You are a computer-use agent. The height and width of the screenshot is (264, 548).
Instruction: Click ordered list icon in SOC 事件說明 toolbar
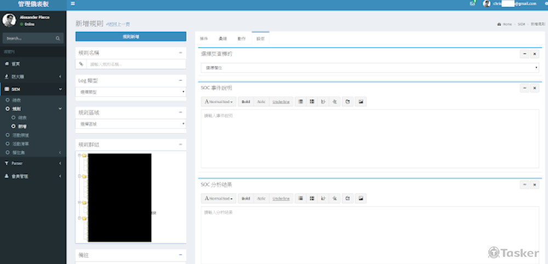click(311, 101)
